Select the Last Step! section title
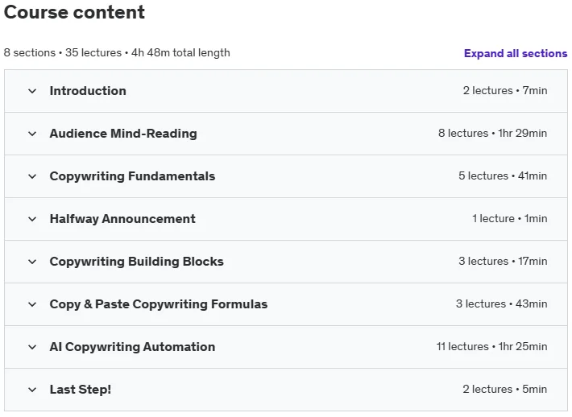The height and width of the screenshot is (417, 572). point(81,390)
